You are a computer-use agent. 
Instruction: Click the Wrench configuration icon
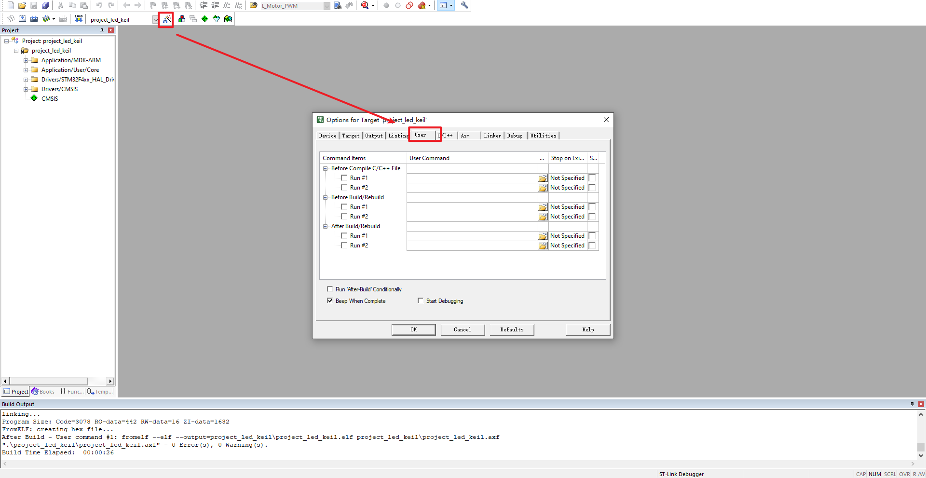point(464,5)
